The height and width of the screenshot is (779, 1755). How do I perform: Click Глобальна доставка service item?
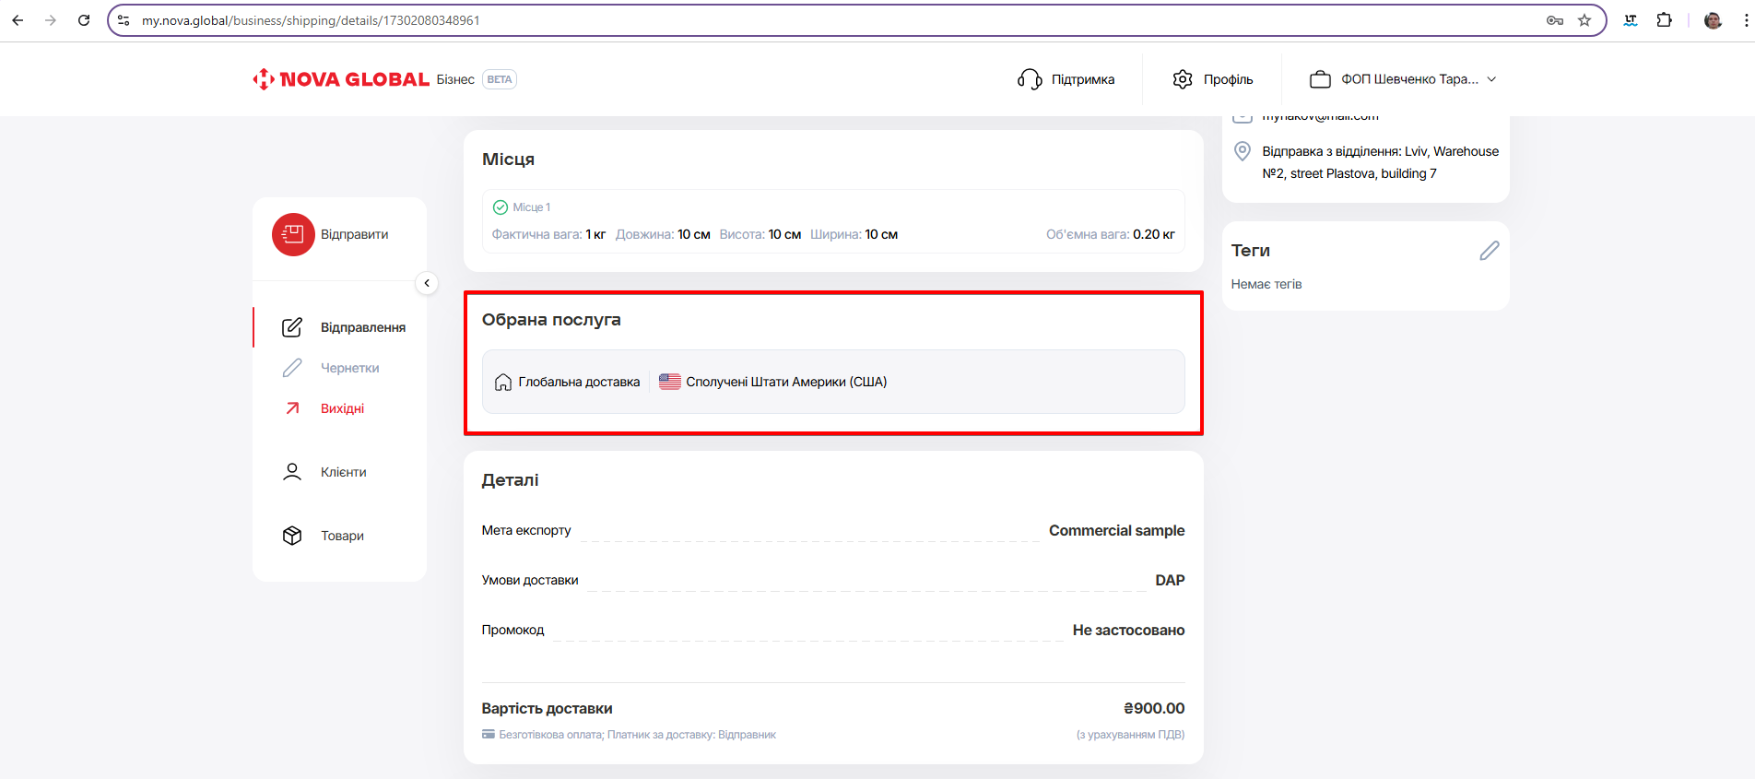(x=568, y=382)
